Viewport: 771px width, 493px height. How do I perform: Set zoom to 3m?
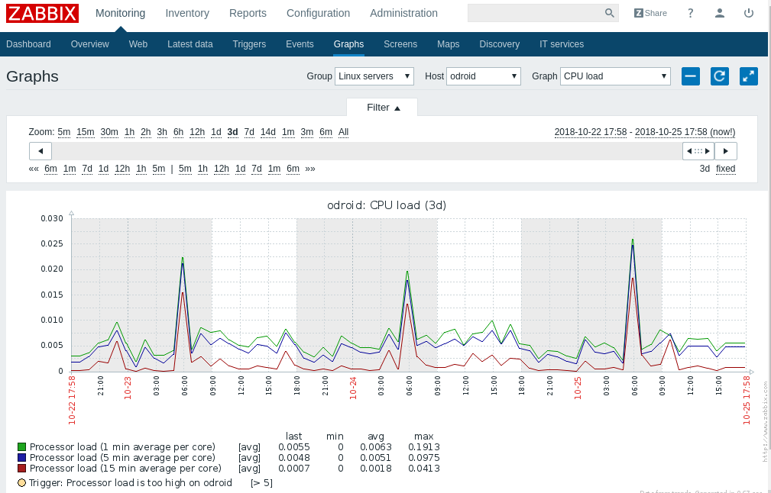[307, 132]
